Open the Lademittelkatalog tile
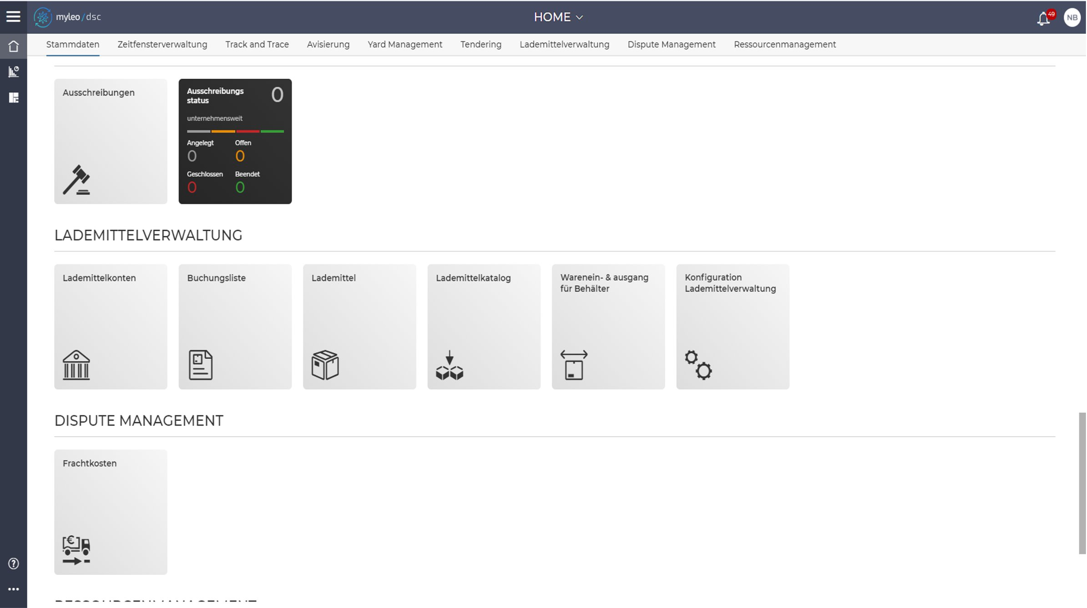This screenshot has width=1087, height=608. [483, 326]
